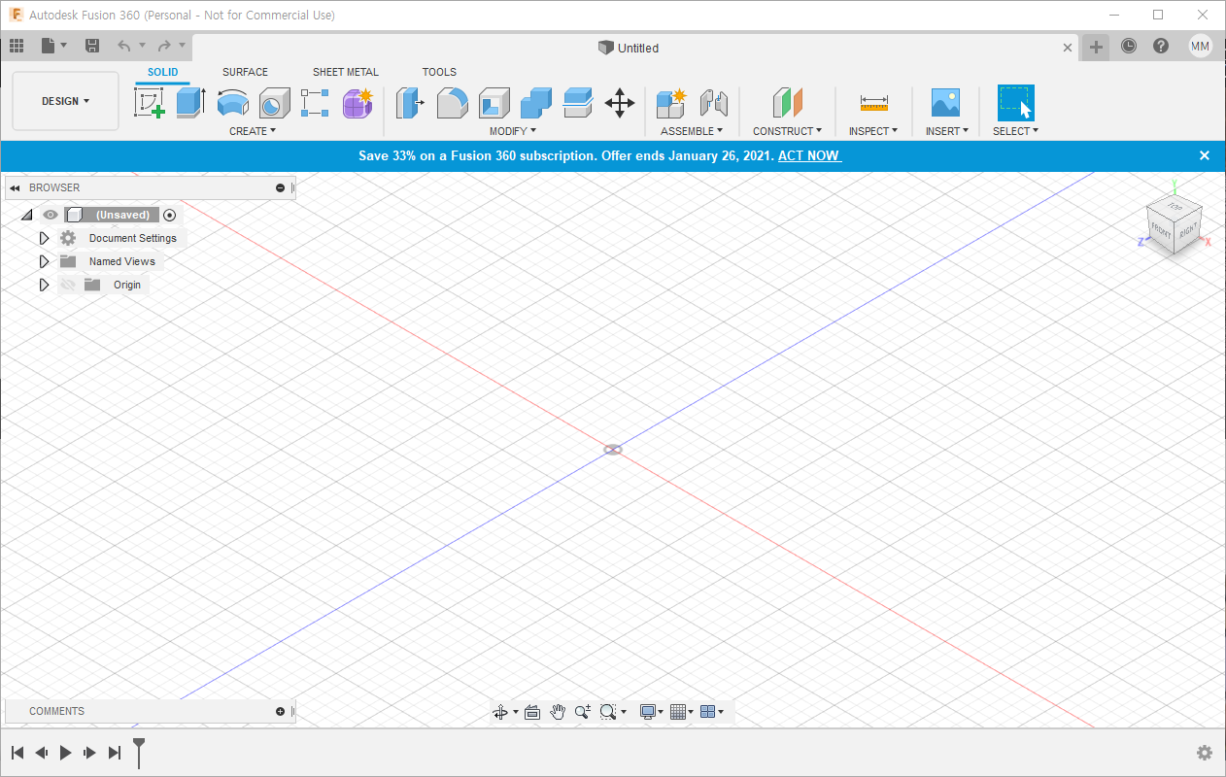The width and height of the screenshot is (1226, 777).
Task: Open the ASSEMBLE dropdown menu
Action: [x=692, y=131]
